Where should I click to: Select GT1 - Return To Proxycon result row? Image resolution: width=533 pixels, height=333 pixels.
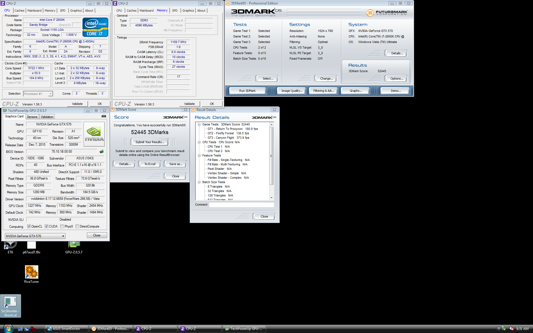(x=233, y=129)
